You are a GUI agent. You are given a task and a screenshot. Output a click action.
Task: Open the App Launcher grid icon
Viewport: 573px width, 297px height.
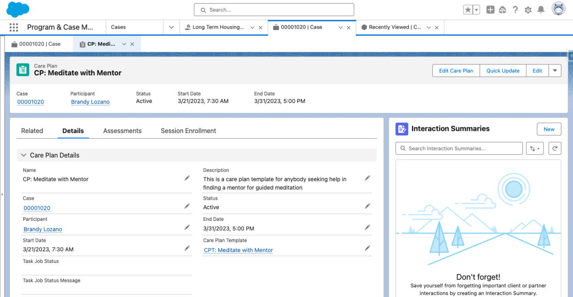14,27
